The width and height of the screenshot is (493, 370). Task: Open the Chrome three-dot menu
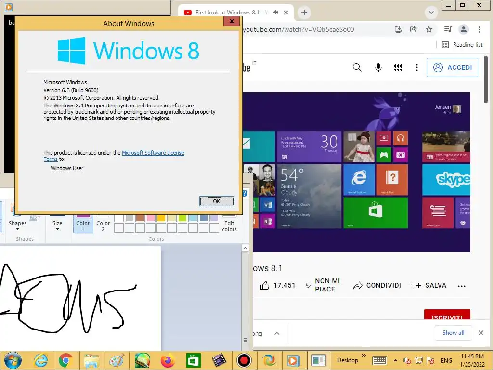coord(479,29)
